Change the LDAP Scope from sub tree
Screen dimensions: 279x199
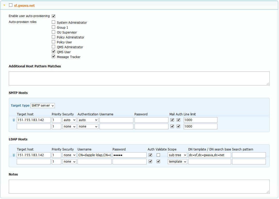177,155
